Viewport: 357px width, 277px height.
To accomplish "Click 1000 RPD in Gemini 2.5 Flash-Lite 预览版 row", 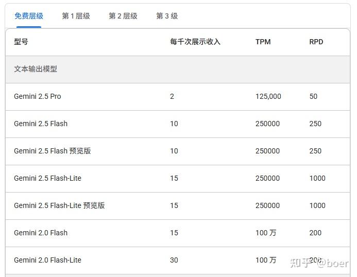I will 317,205.
